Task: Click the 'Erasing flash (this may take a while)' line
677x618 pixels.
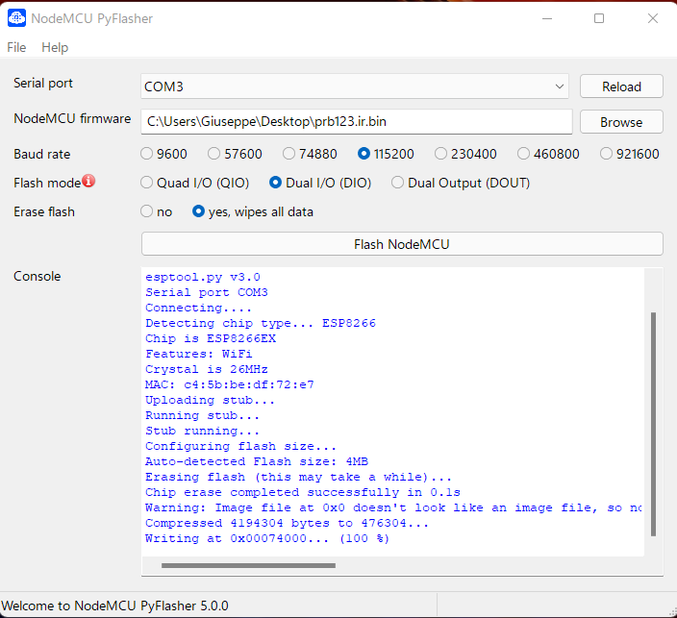Action: pos(298,478)
